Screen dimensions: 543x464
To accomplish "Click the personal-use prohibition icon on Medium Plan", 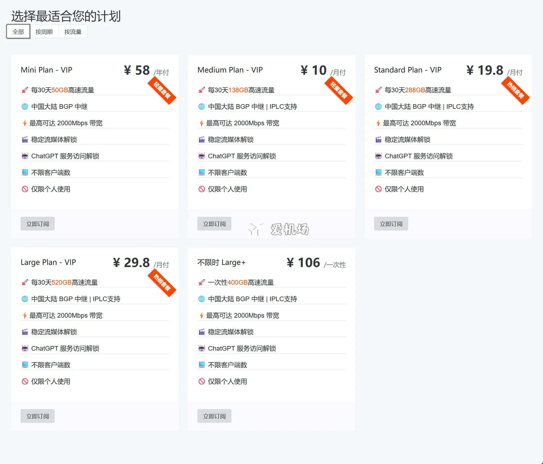I will click(x=201, y=189).
